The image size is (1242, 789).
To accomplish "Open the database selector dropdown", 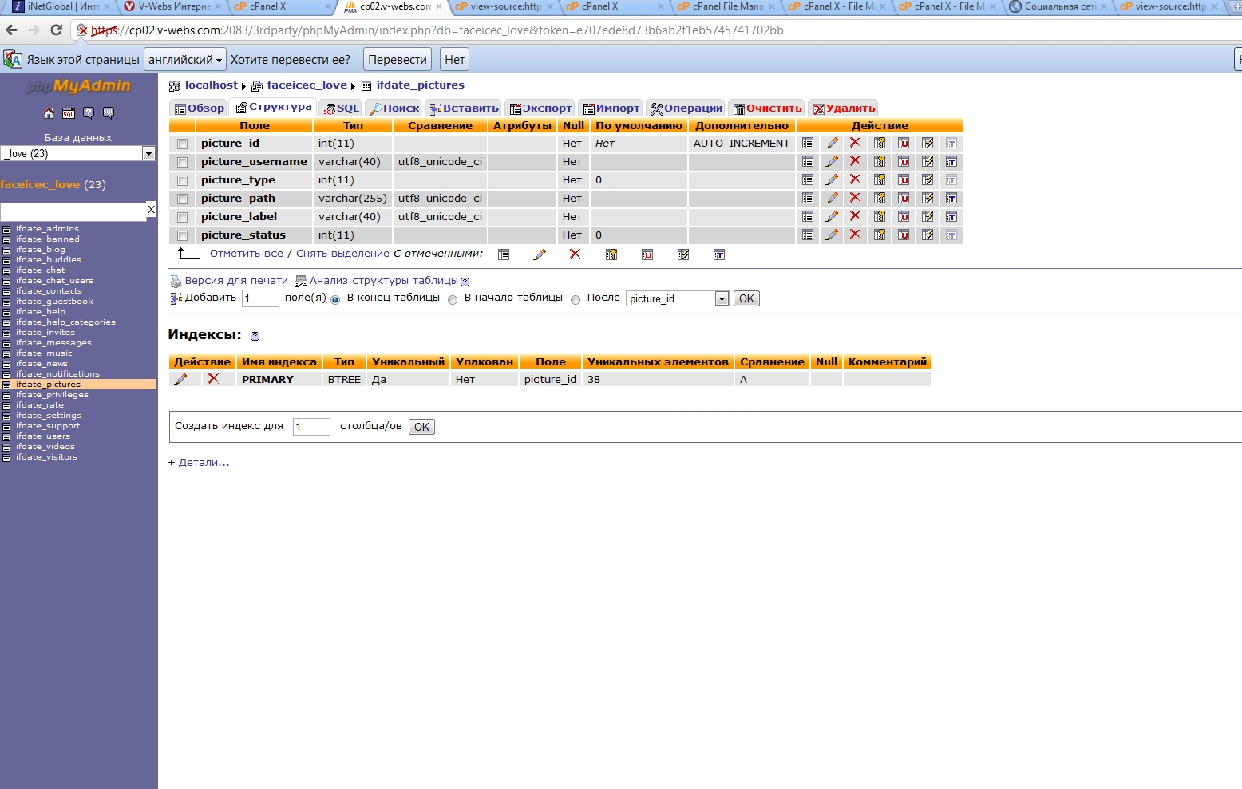I will coord(78,153).
